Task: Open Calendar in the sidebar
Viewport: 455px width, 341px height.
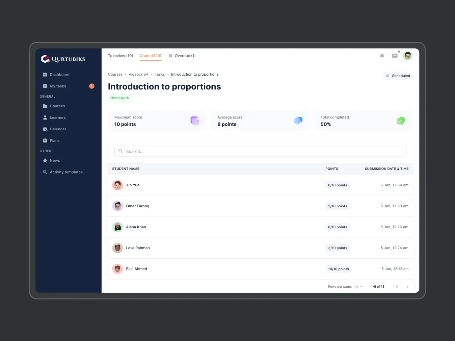Action: pos(58,129)
